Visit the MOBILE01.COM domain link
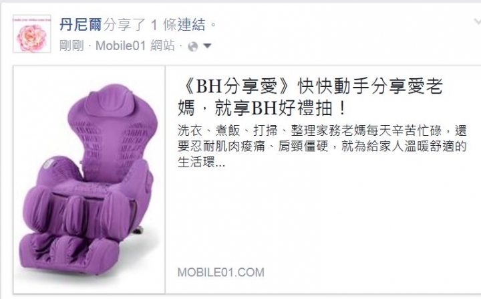 pos(221,272)
